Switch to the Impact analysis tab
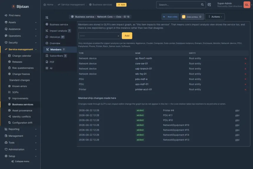Viewport: 253px width, 169px height. 60,31
